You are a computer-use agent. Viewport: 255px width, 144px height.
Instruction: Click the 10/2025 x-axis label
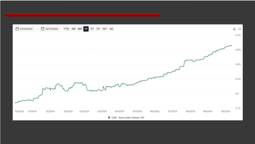coord(225,111)
